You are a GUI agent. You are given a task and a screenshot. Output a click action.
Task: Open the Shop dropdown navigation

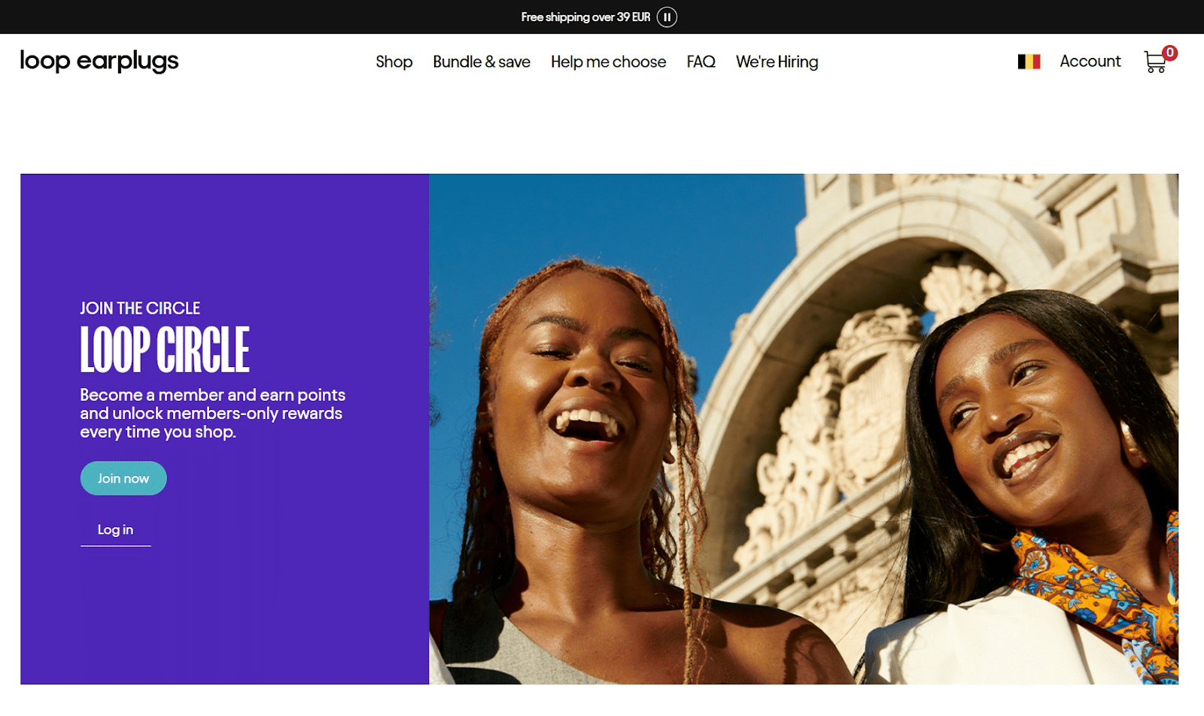pyautogui.click(x=394, y=62)
